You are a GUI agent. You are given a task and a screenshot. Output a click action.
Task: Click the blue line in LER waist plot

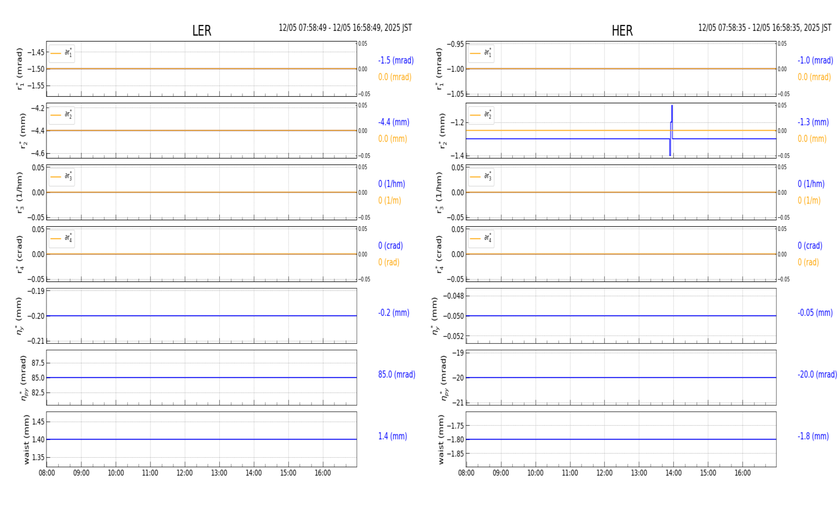201,439
